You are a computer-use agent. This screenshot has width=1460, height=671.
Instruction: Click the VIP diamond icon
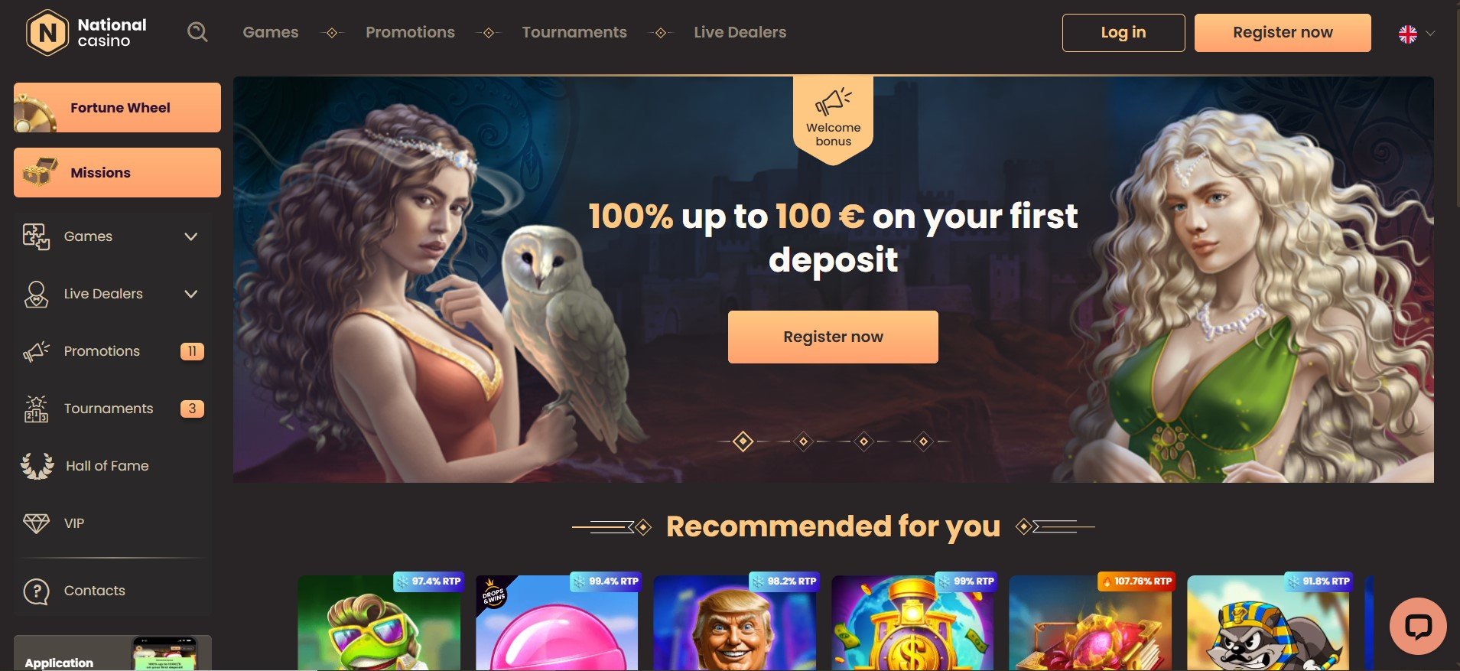point(36,523)
